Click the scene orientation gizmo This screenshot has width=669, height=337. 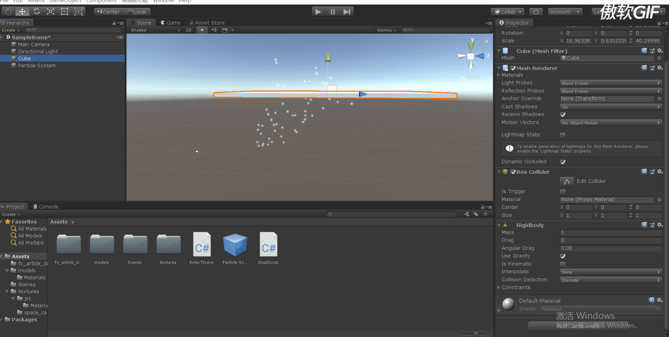click(471, 56)
